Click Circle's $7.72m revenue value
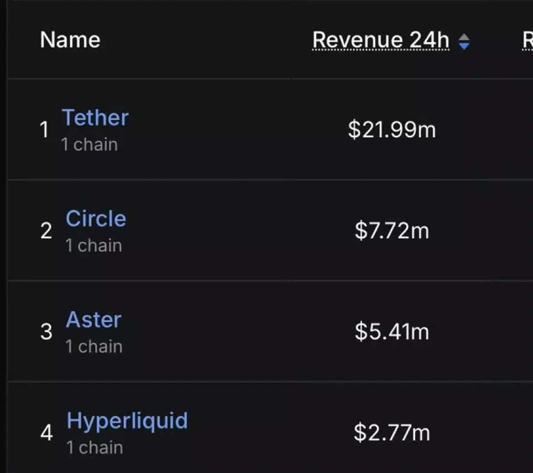This screenshot has width=533, height=473. click(392, 231)
